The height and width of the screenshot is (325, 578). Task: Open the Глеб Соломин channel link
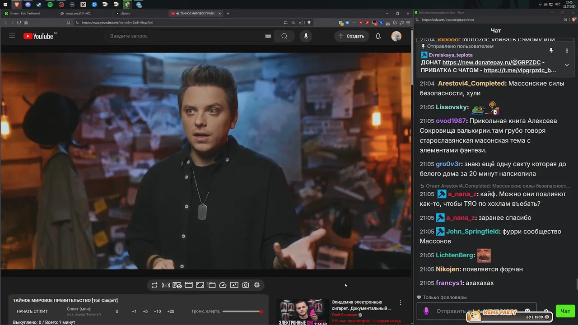click(x=345, y=315)
